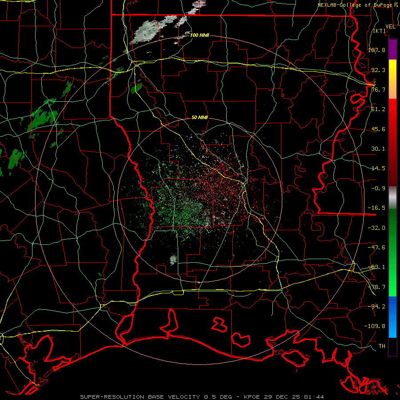The height and width of the screenshot is (400, 400).
Task: Click the 45.6 value on velocity scale
Action: [x=378, y=129]
